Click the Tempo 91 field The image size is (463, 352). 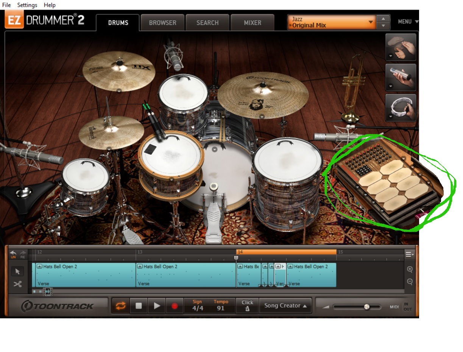[x=221, y=305]
